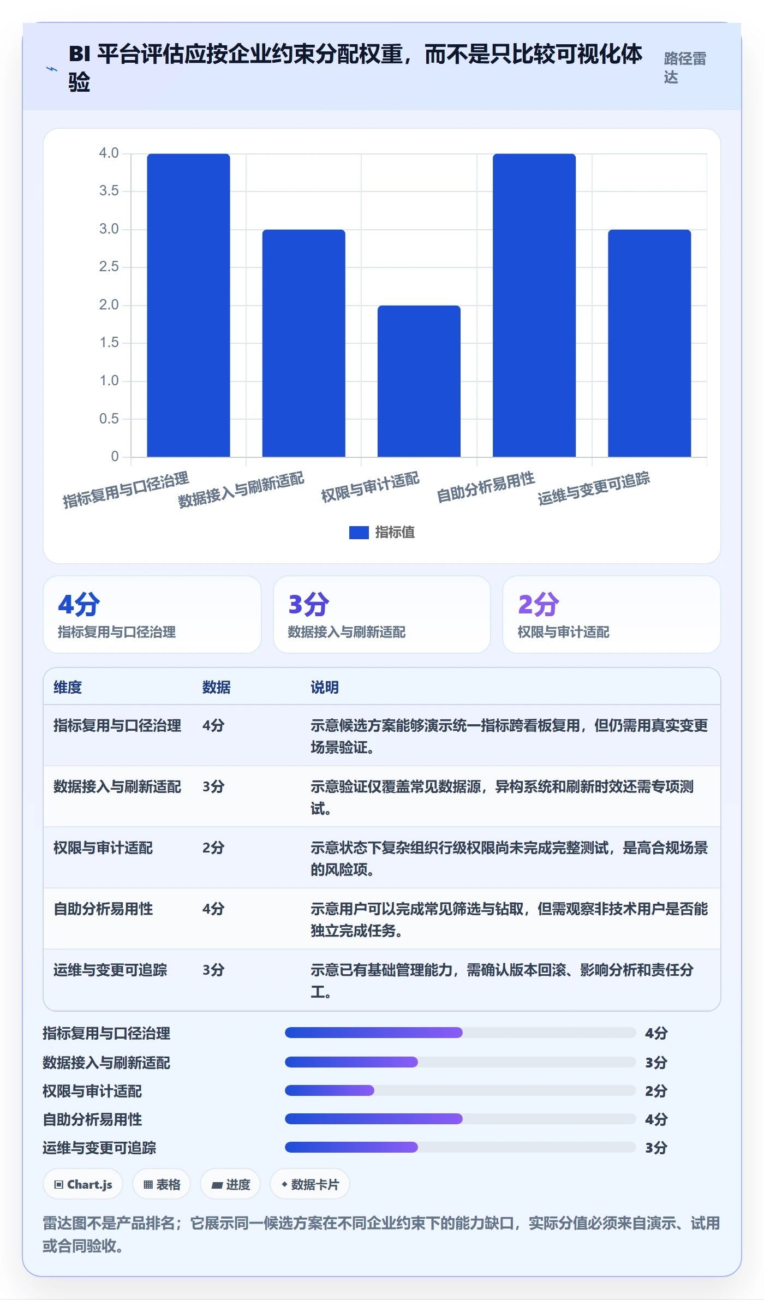Click the 数据接入与刷新适配 progress bar
Viewport: 764px width, 1300px height.
[460, 1062]
